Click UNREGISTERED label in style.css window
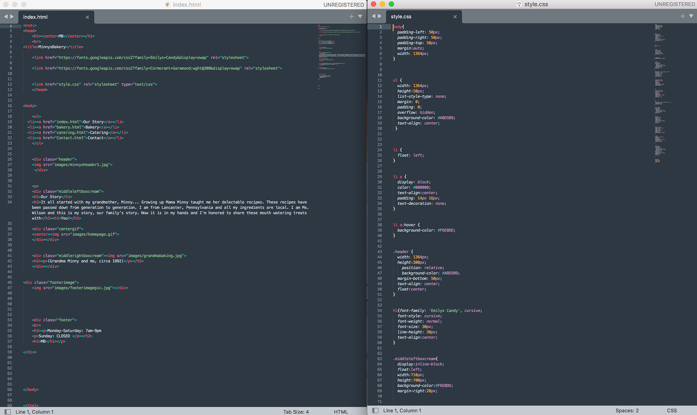697x415 pixels. coord(675,4)
